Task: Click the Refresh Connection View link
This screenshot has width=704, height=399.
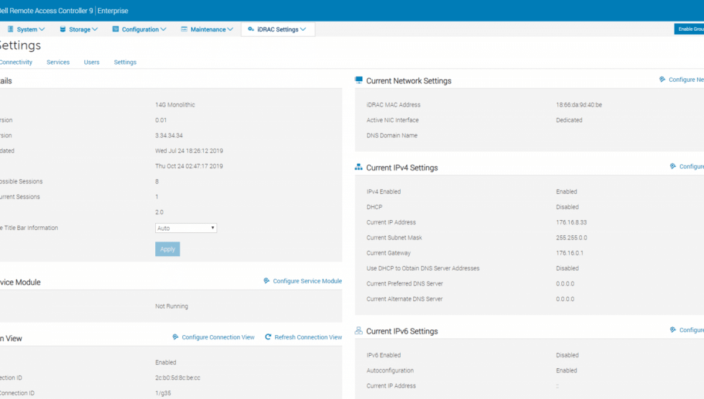Action: pos(308,337)
